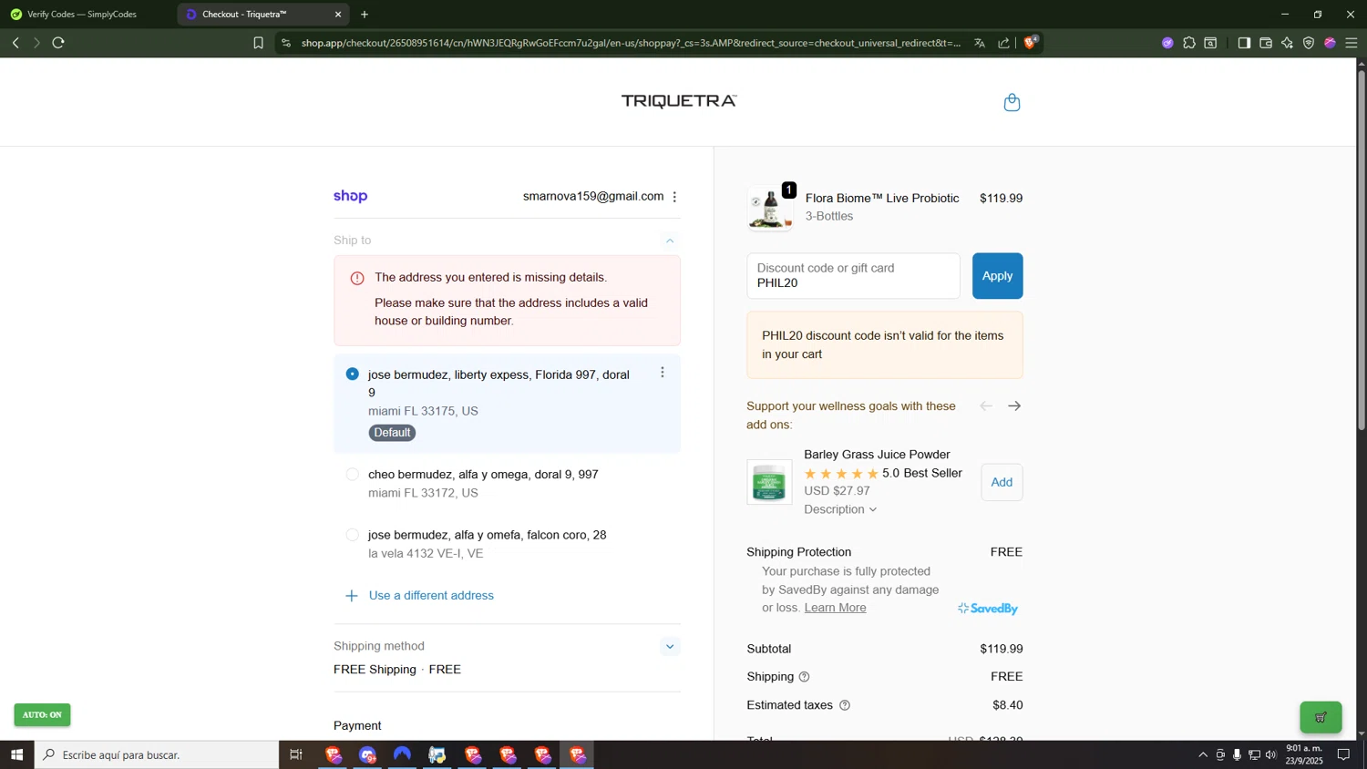Click the translate page icon

tap(980, 43)
